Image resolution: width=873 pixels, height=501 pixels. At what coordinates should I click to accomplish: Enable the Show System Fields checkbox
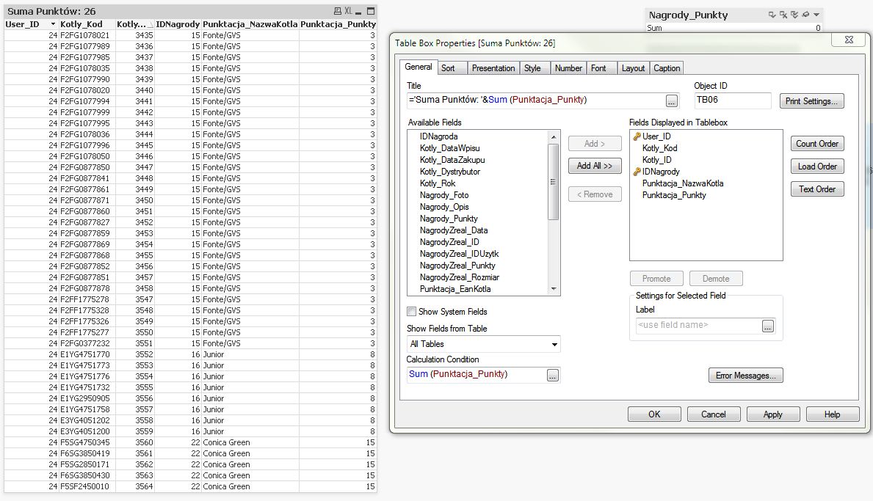coord(412,312)
